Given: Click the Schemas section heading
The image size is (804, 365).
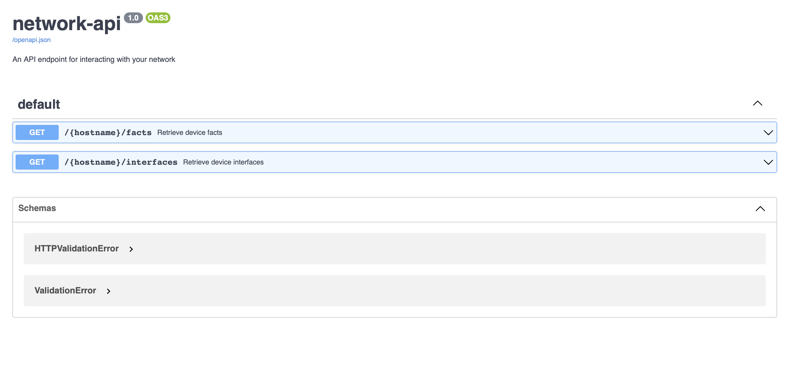Looking at the screenshot, I should (x=37, y=208).
